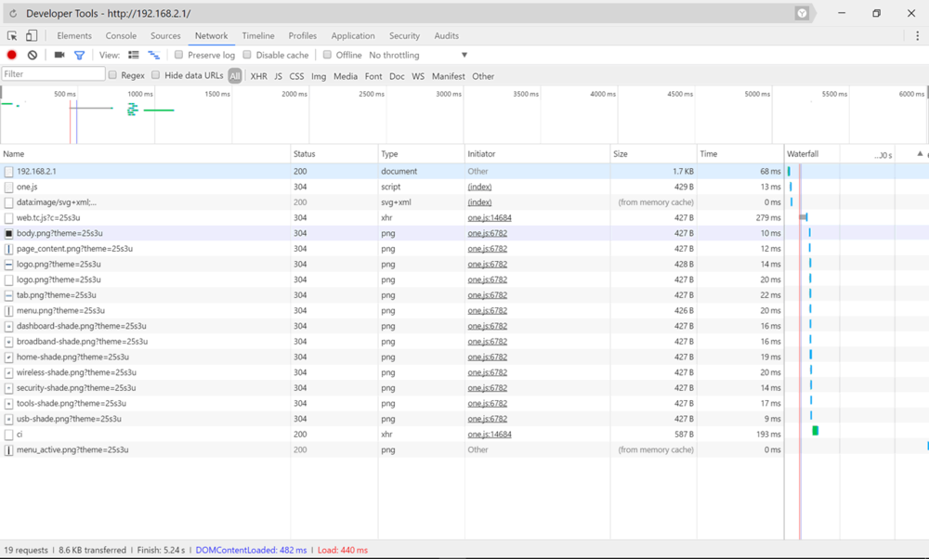Filter requests by Img
The width and height of the screenshot is (929, 559).
319,76
